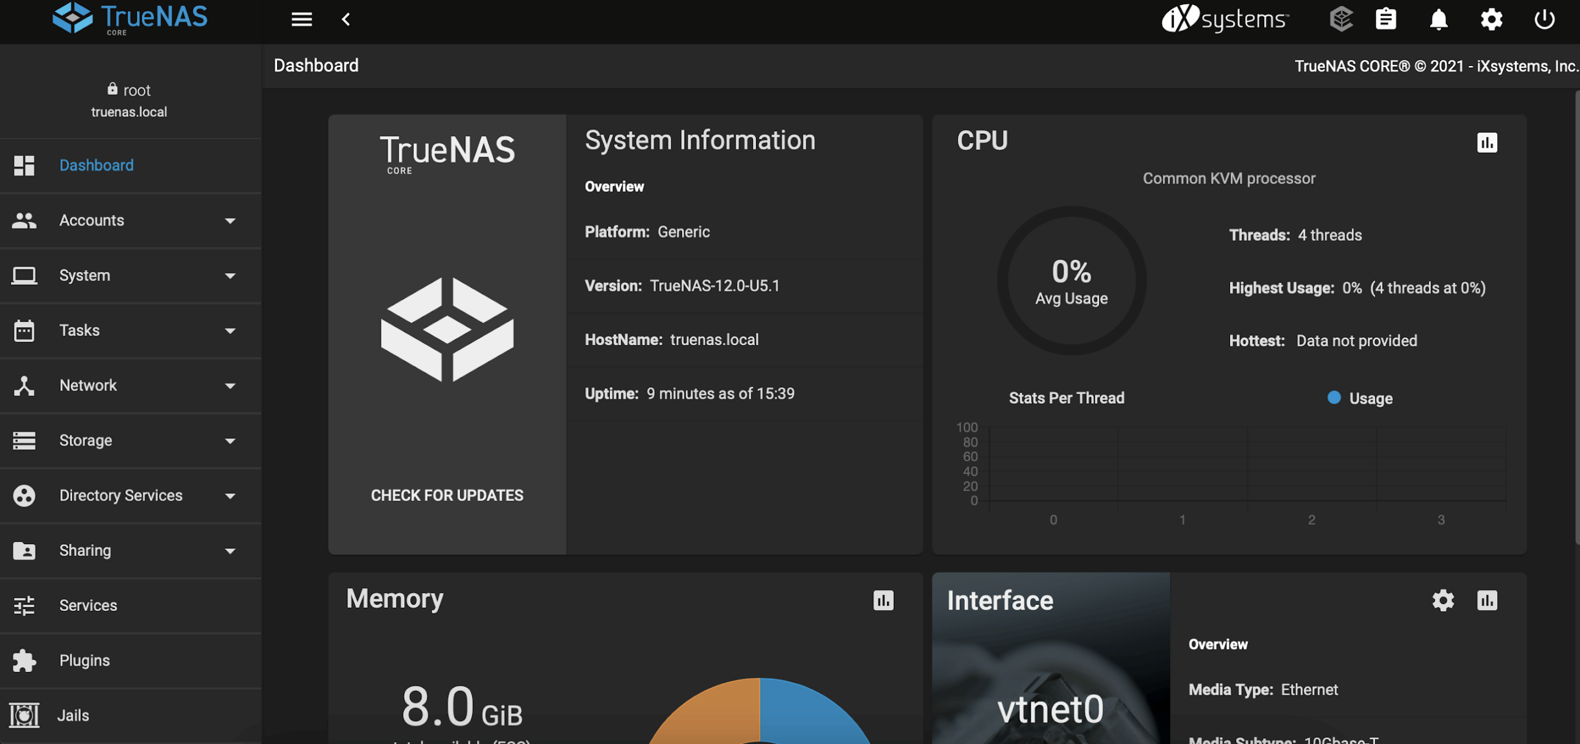Open Interface reports chart icon
Screen dimensions: 1580x744
(x=1487, y=600)
